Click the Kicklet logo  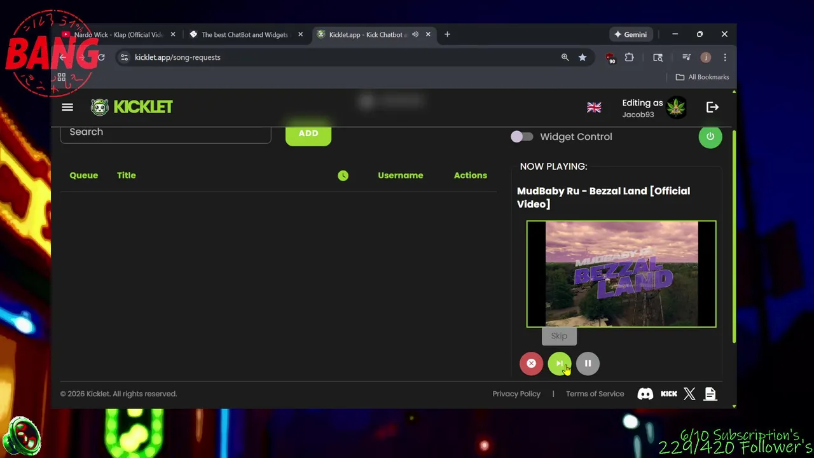[x=132, y=107]
